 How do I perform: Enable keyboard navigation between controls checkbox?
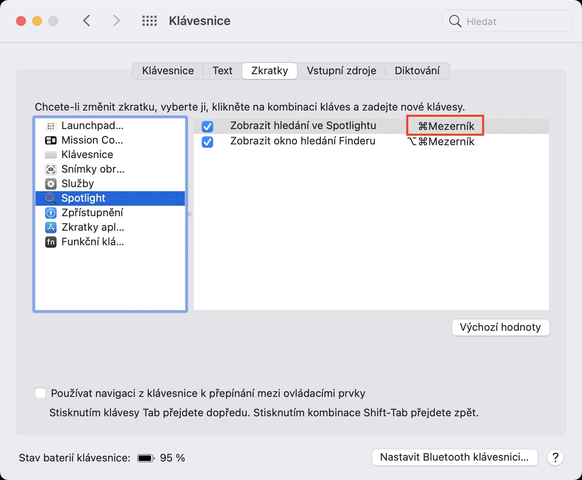(40, 393)
